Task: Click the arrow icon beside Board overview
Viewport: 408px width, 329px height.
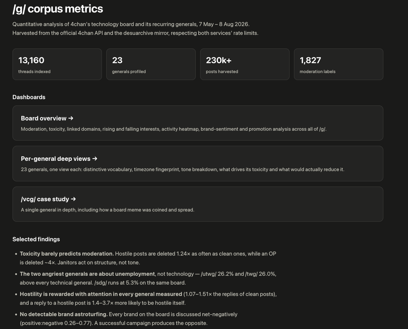Action: 71,118
